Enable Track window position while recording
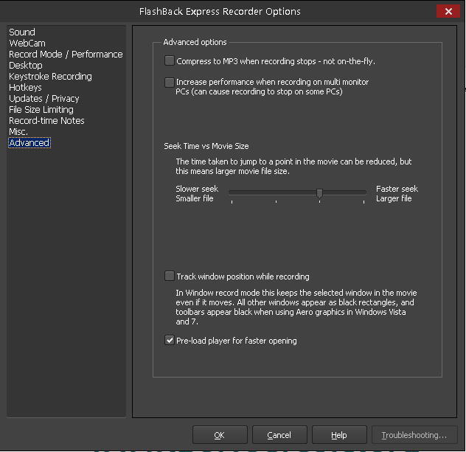466x452 pixels. [x=170, y=276]
